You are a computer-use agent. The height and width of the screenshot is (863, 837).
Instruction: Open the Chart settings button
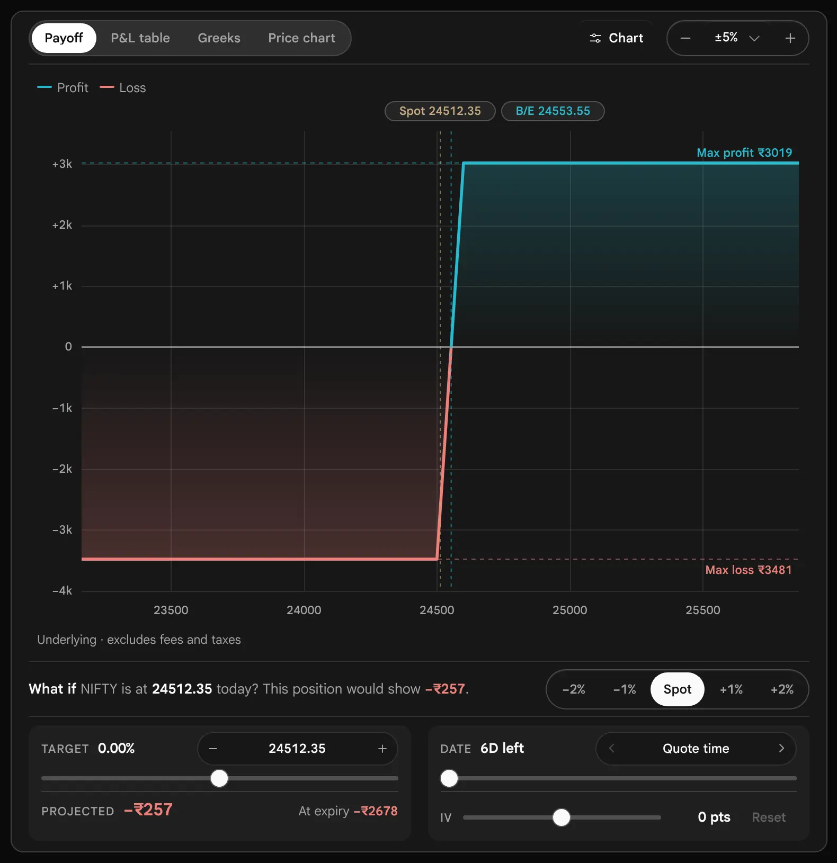616,38
